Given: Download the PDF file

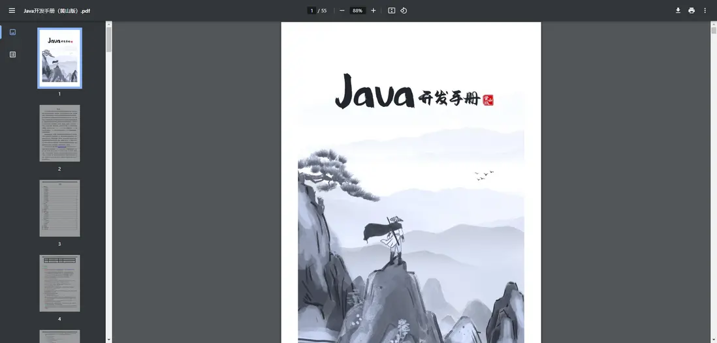Looking at the screenshot, I should (678, 10).
